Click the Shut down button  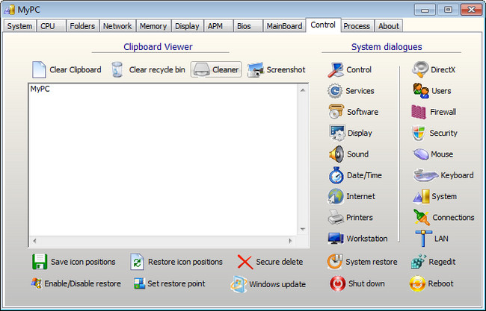click(x=336, y=283)
